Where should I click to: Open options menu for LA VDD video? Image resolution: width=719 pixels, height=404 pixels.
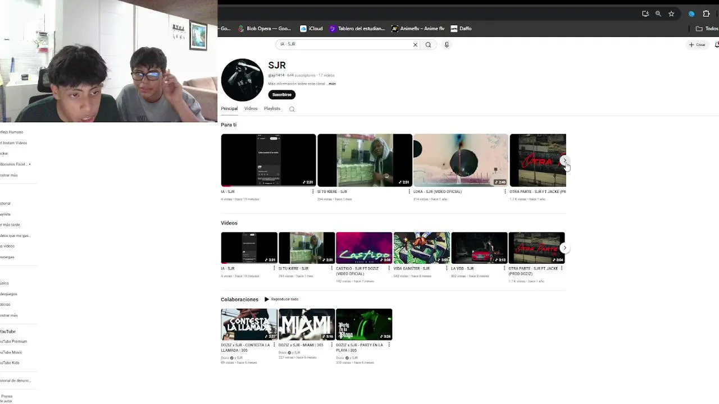504,269
